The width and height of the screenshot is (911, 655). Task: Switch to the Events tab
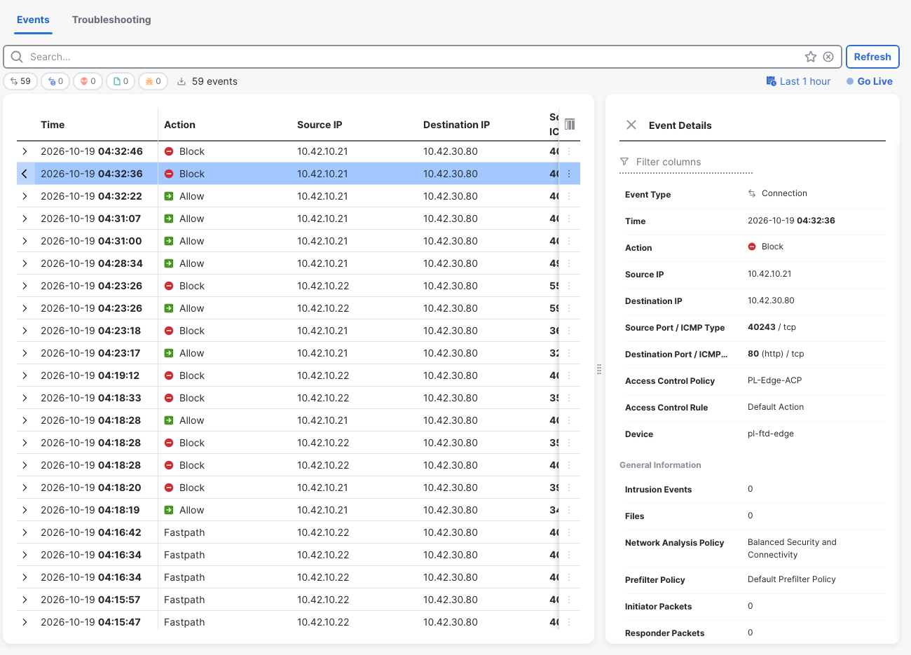(x=33, y=20)
